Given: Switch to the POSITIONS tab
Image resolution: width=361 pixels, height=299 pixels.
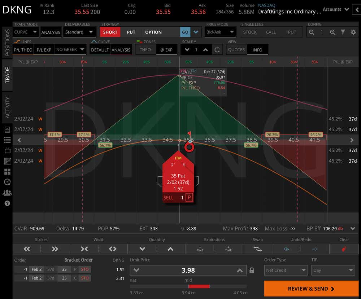Looking at the screenshot, I should (7, 42).
